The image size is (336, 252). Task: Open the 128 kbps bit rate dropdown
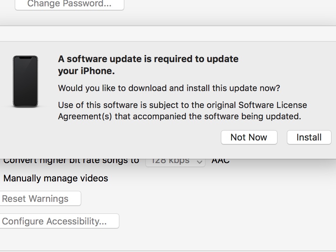(175, 161)
